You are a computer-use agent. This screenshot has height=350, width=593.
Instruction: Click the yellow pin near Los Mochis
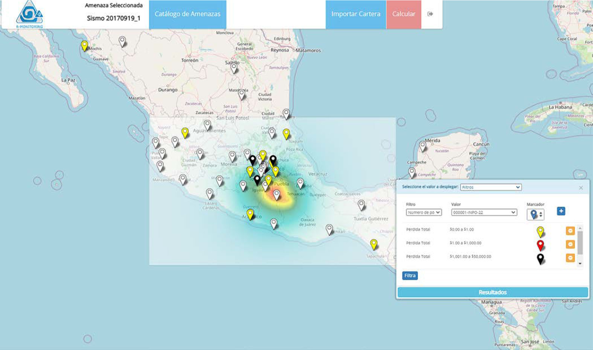pyautogui.click(x=85, y=45)
